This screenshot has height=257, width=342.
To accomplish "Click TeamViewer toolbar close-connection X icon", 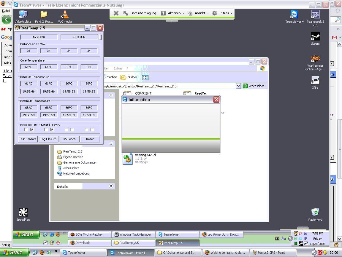I will click(116, 13).
